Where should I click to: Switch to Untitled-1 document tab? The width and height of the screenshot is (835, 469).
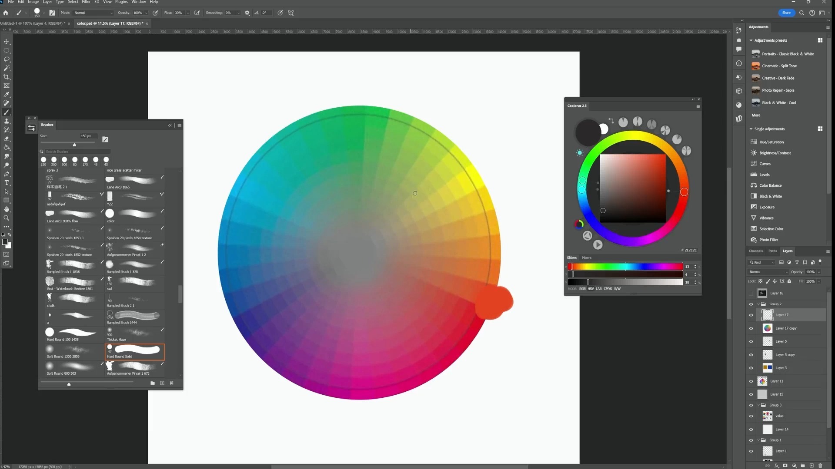click(33, 23)
